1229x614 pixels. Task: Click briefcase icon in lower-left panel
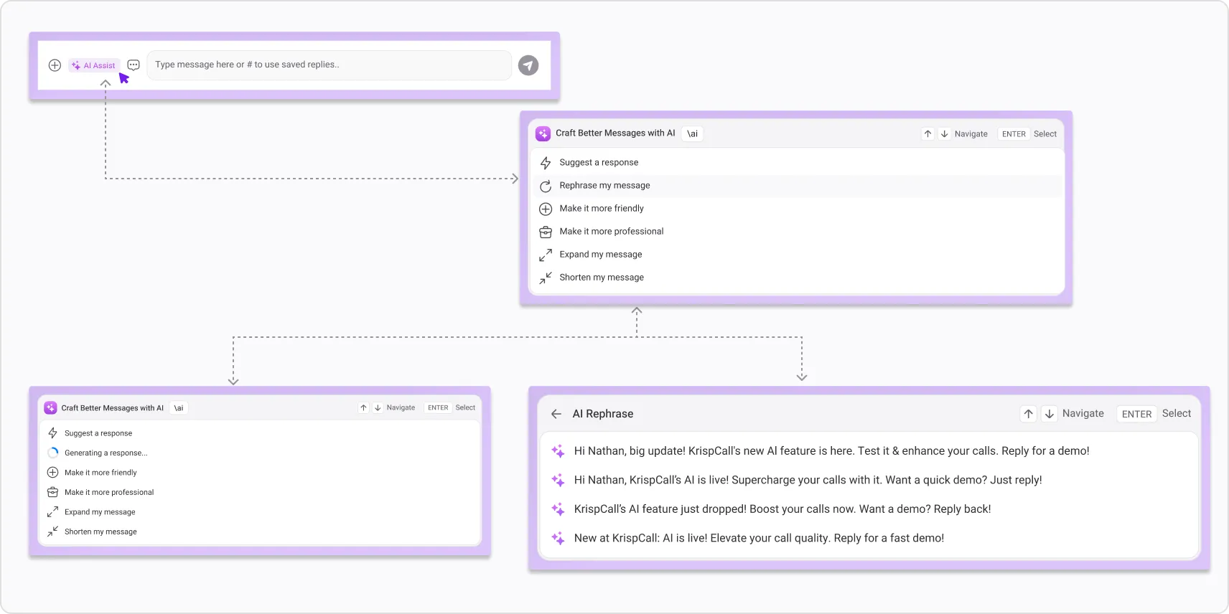pyautogui.click(x=52, y=492)
